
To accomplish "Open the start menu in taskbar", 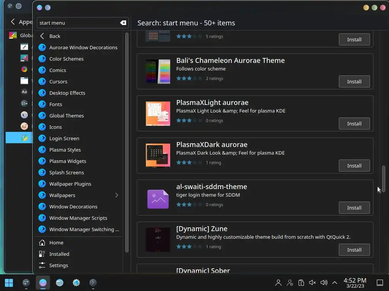I will 9,283.
